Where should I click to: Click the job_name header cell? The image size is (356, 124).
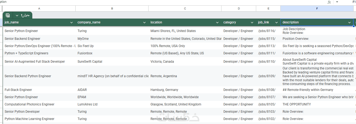pyautogui.click(x=39, y=22)
